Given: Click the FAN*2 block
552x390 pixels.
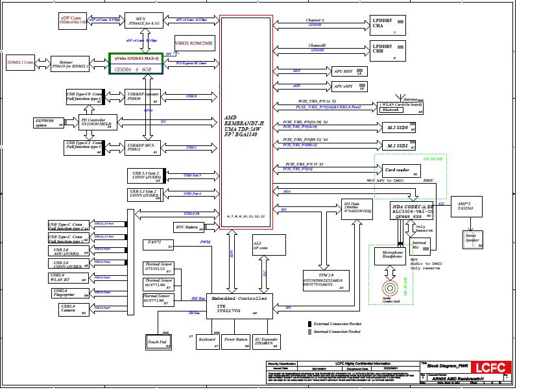Looking at the screenshot, I should click(x=158, y=245).
